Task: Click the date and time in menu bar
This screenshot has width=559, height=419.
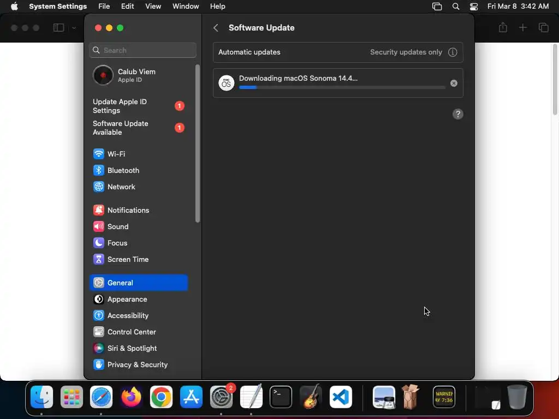Action: tap(518, 7)
